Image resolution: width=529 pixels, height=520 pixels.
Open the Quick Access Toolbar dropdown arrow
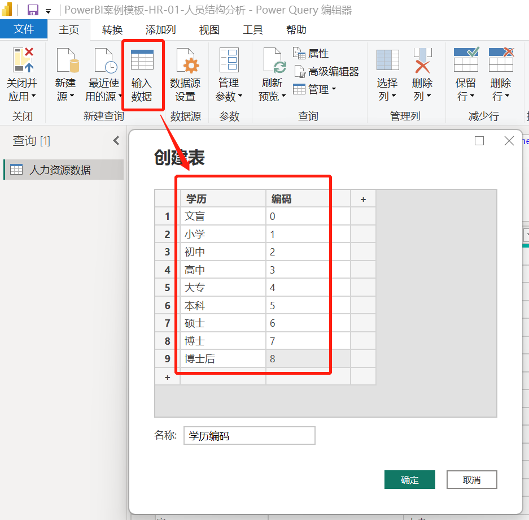pos(48,11)
